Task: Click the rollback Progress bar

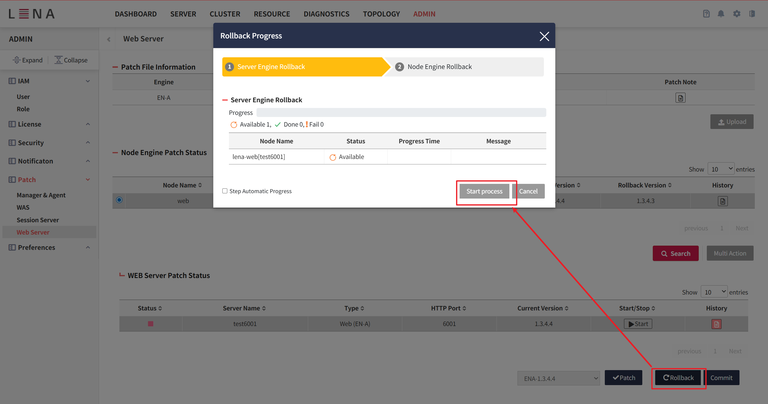Action: point(401,112)
